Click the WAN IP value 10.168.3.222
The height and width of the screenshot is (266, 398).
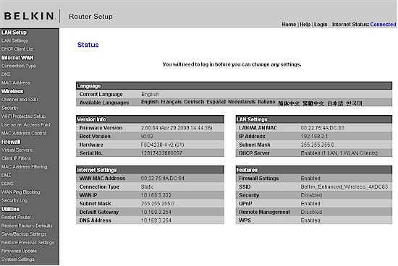pyautogui.click(x=156, y=195)
